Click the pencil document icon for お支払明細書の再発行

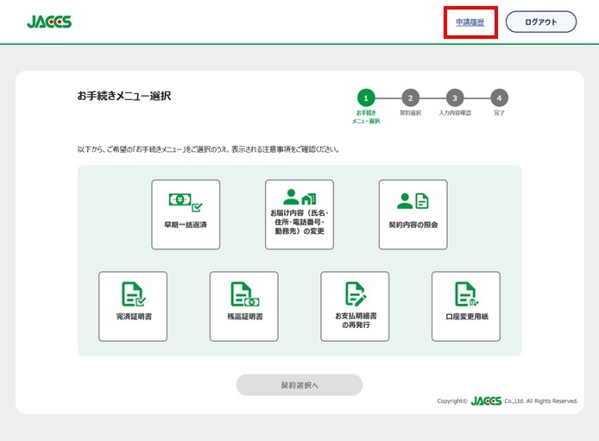pyautogui.click(x=355, y=293)
